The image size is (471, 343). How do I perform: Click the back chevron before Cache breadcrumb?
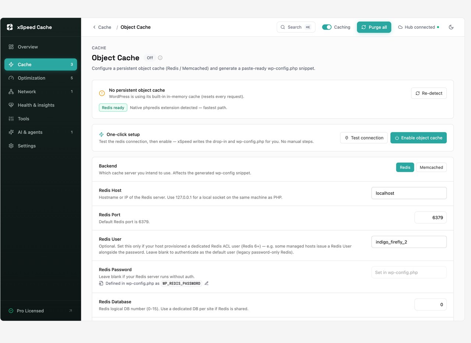[x=94, y=27]
